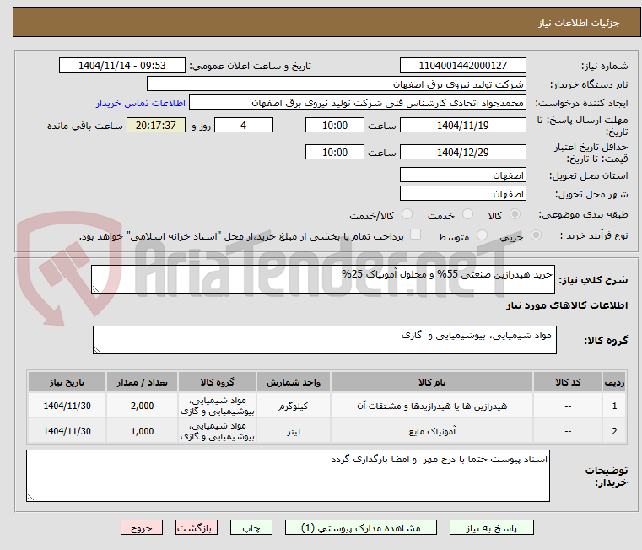This screenshot has height=550, width=642.
Task: Click the buyer name field شرکت تولید نیروی برق اصفهان
Action: [x=336, y=84]
